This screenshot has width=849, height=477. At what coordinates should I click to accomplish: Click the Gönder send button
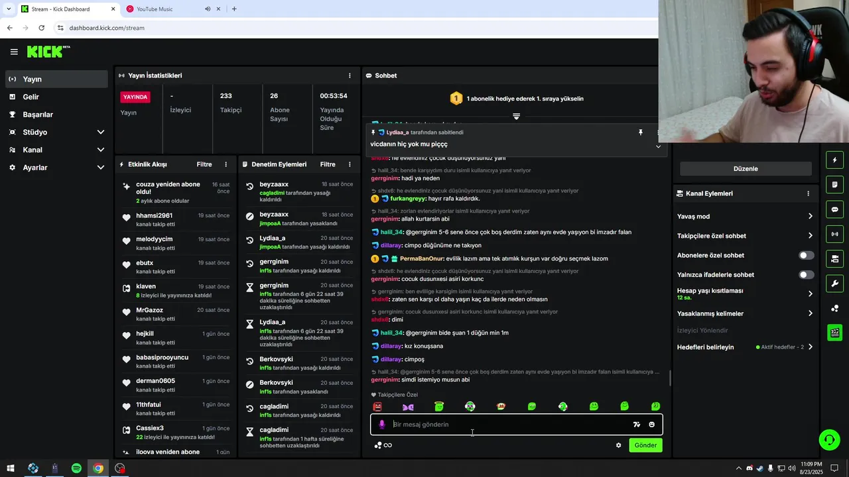[x=645, y=445]
